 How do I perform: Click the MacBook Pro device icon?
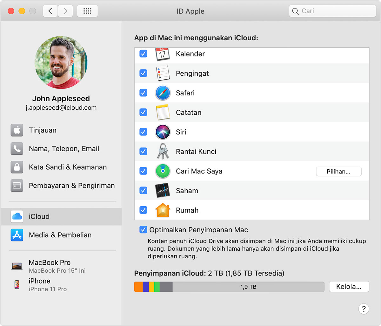tap(17, 266)
